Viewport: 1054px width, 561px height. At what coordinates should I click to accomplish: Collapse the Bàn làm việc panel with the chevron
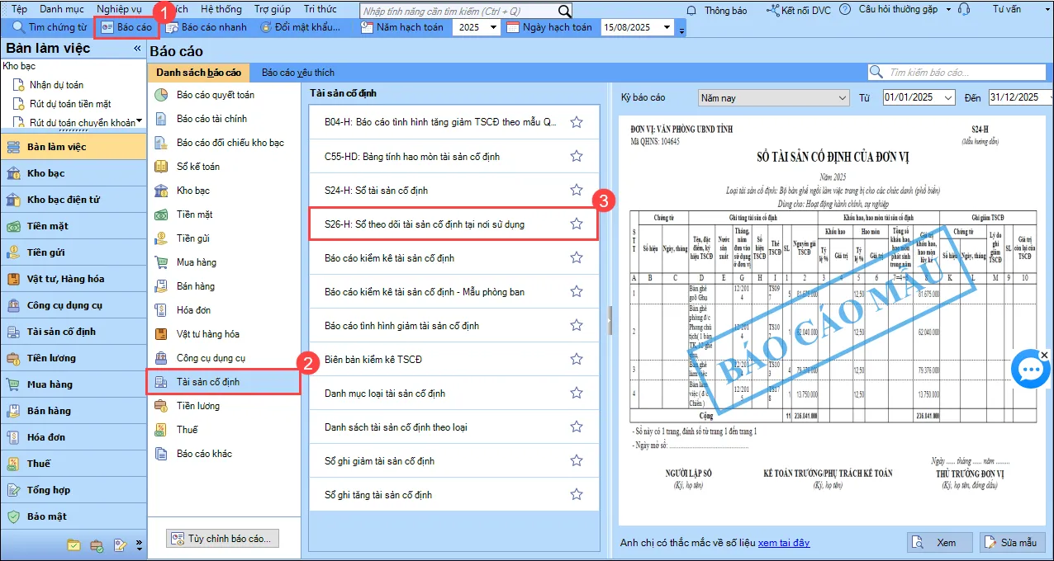137,48
